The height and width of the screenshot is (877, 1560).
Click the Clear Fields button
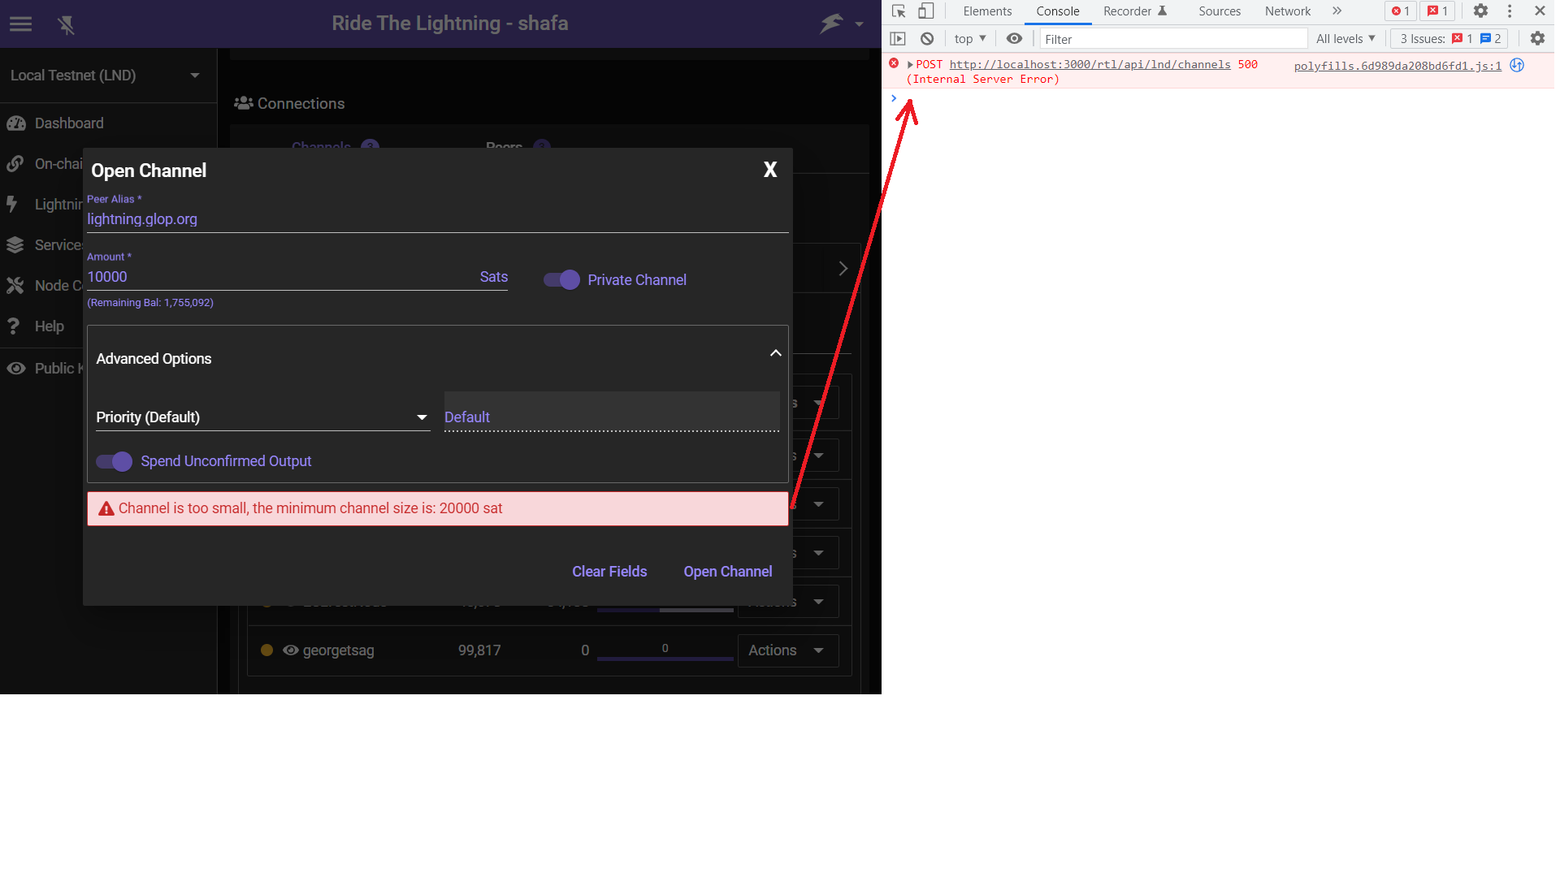click(x=609, y=571)
